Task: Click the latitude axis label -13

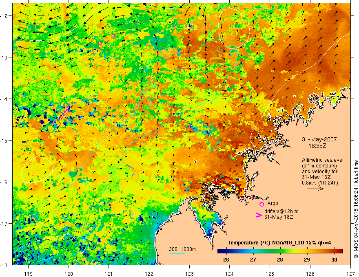Action: [x=4, y=57]
